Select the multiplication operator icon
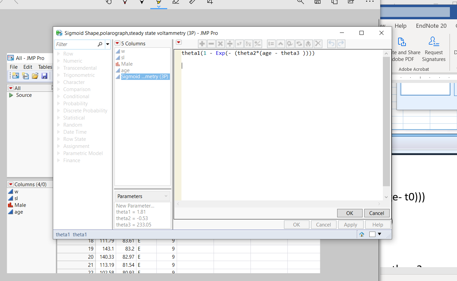 (220, 44)
